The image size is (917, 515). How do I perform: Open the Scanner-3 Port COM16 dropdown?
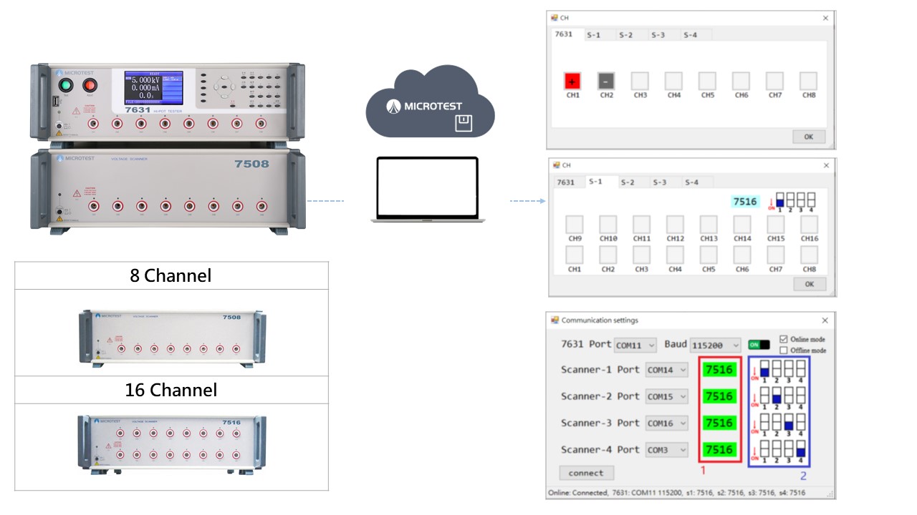666,423
